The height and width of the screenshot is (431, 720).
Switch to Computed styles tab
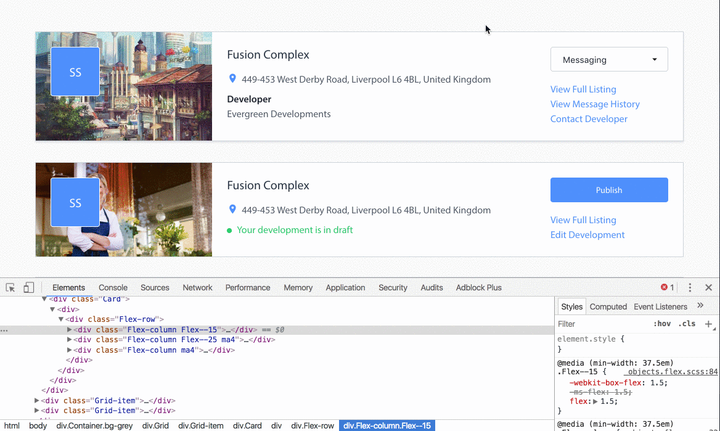coord(608,306)
